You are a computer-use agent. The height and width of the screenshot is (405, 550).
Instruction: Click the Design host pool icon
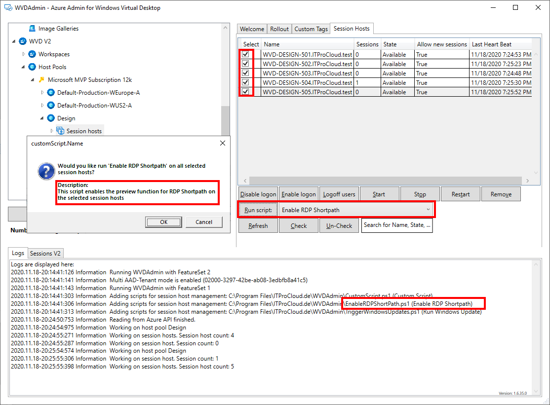pos(50,118)
